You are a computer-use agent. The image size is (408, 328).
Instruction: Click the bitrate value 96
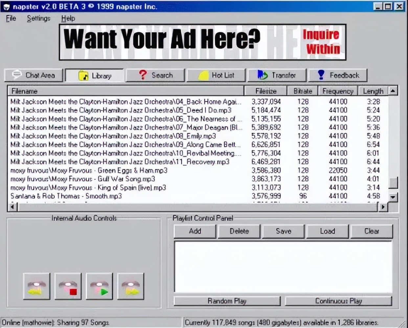303,196
